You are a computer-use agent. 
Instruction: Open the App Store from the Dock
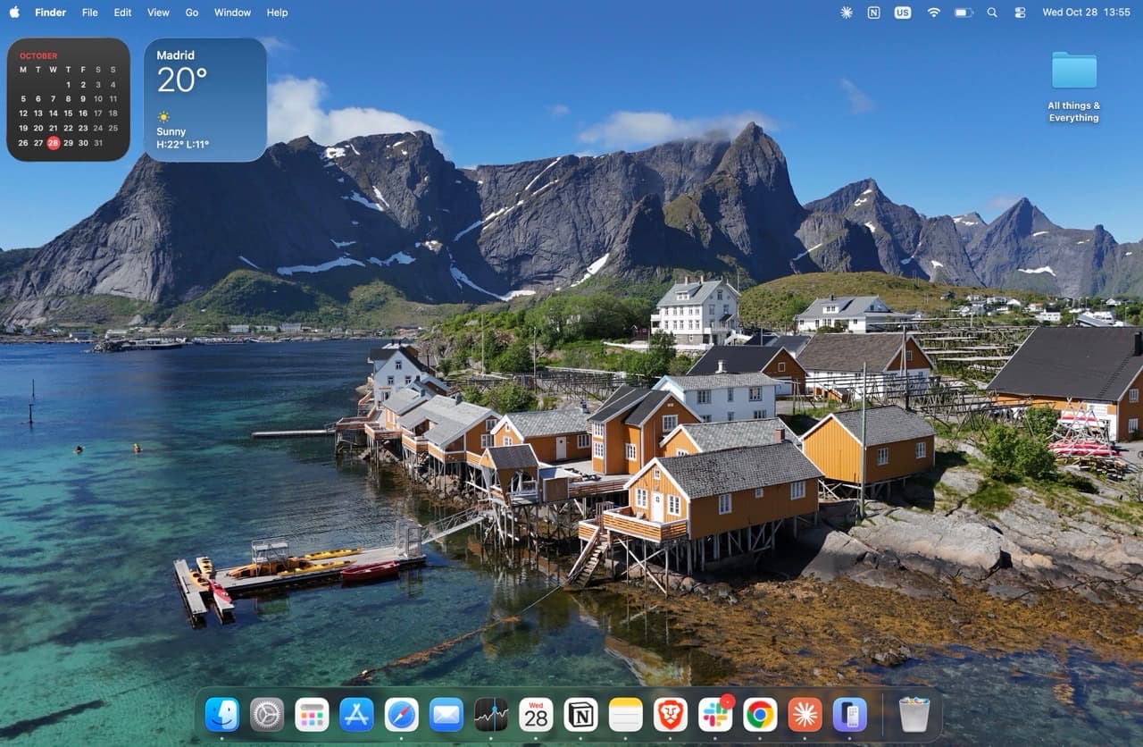point(356,715)
